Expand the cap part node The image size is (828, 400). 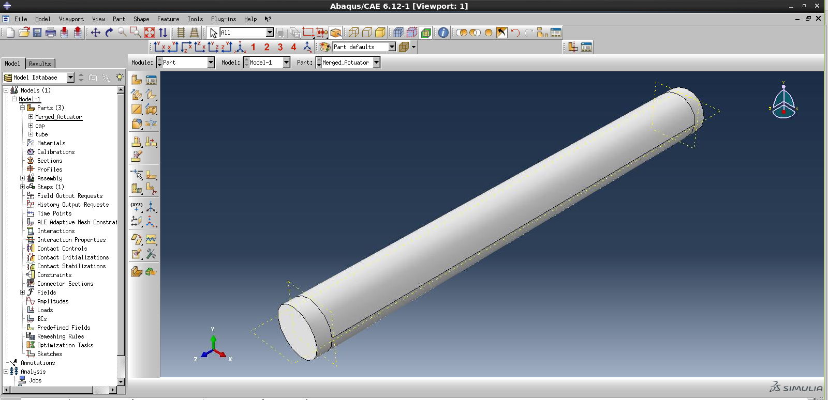[x=31, y=126]
